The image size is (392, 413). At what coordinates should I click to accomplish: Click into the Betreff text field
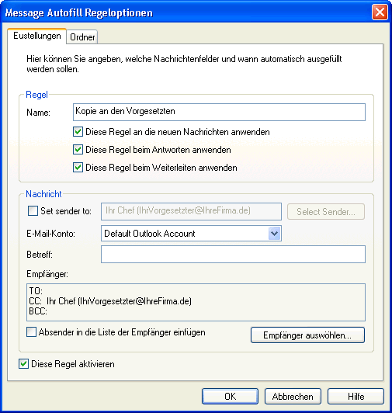pyautogui.click(x=233, y=254)
